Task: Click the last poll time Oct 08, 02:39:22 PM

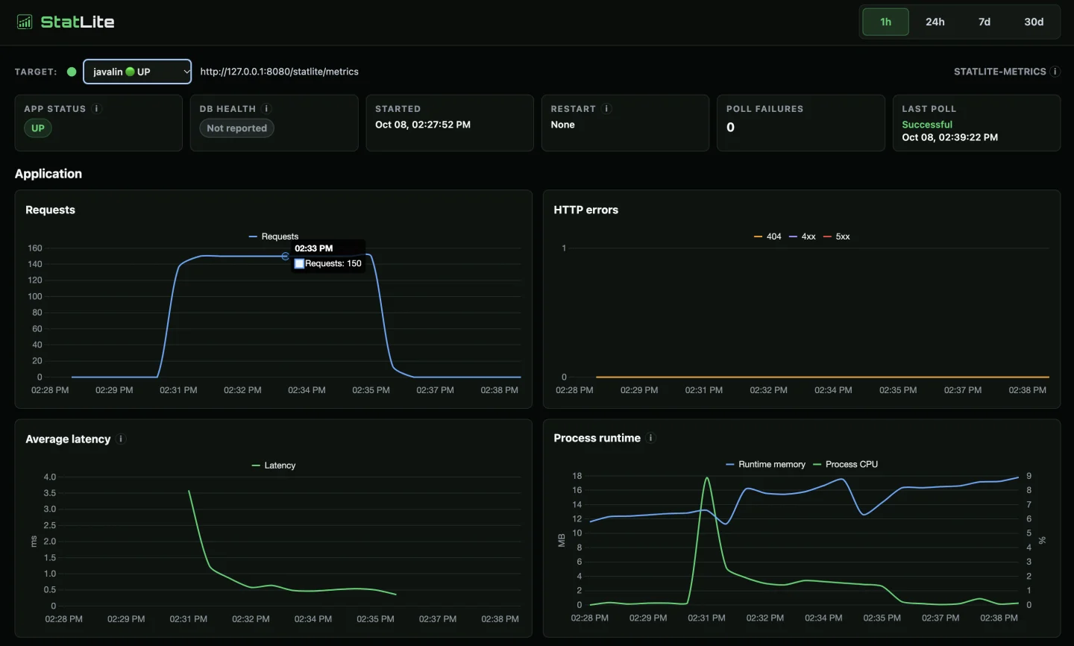Action: coord(949,137)
